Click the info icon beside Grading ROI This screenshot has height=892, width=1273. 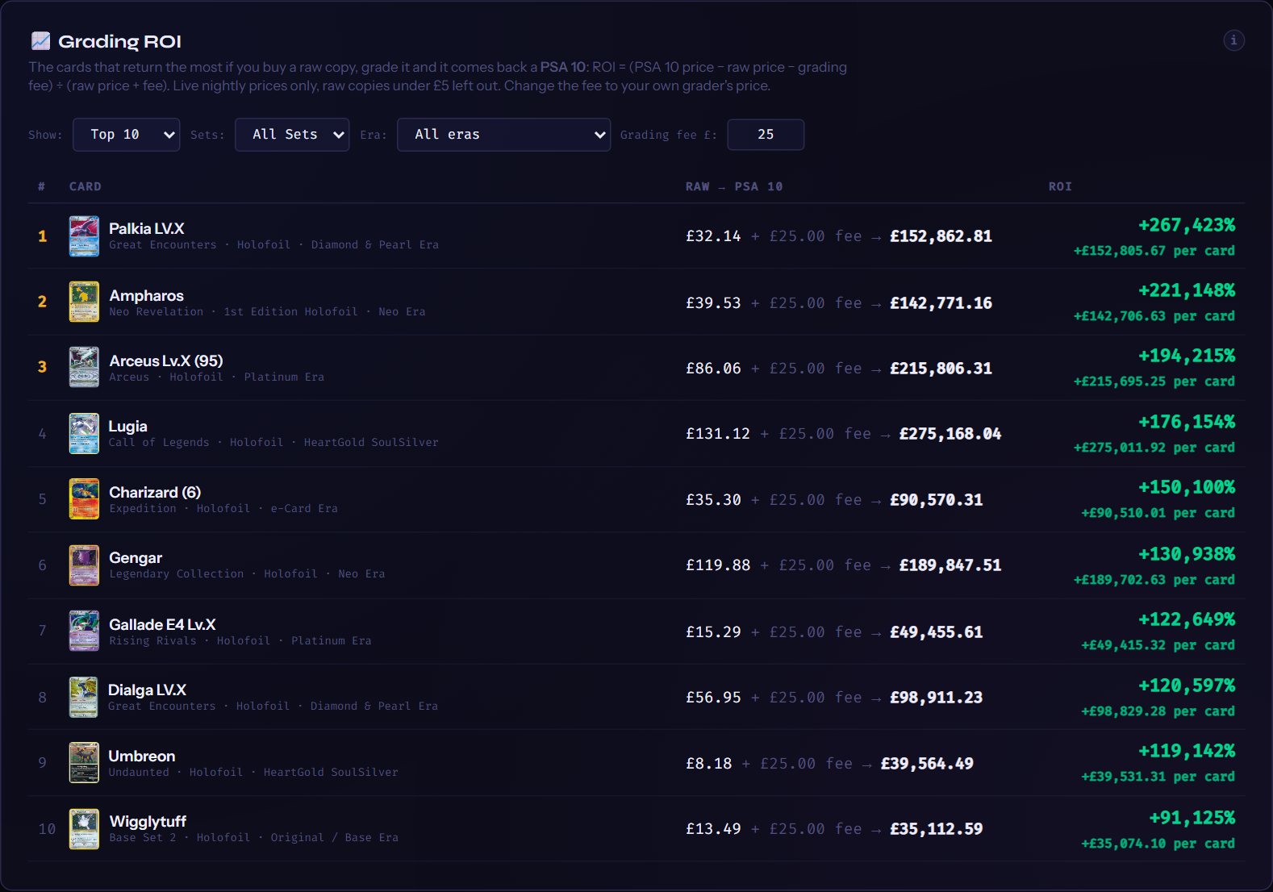click(1233, 40)
